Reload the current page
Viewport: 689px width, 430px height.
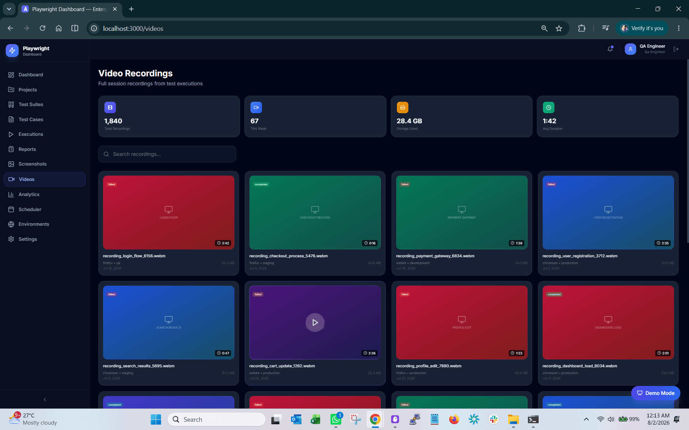(42, 28)
